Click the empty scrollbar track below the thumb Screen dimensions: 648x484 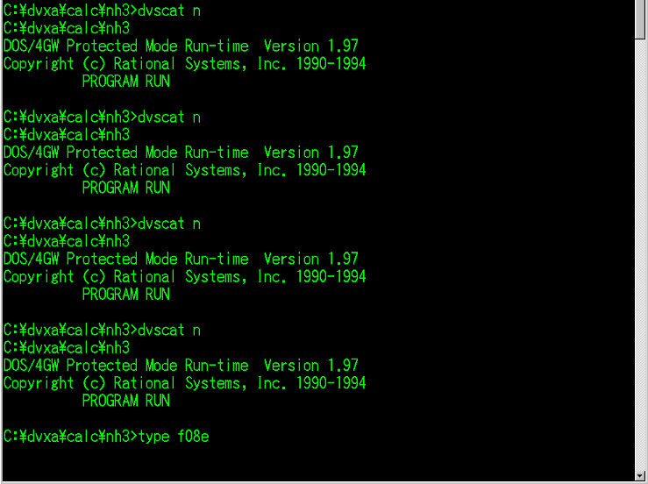[x=640, y=263]
